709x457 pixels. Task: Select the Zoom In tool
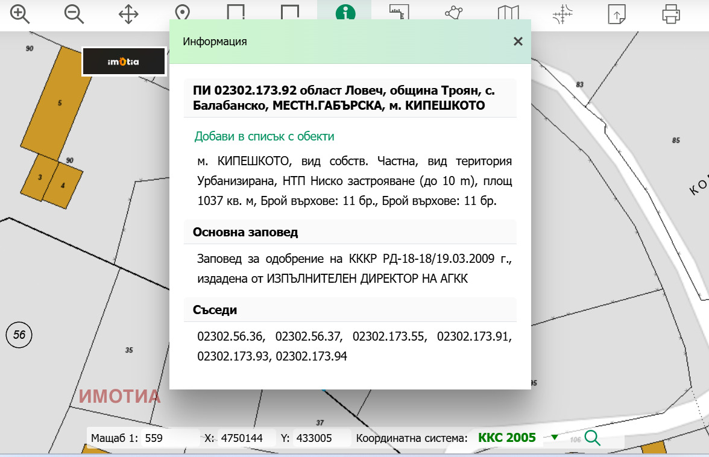(x=20, y=13)
